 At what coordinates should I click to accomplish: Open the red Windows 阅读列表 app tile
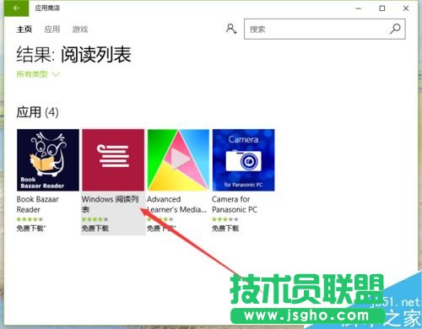113,160
